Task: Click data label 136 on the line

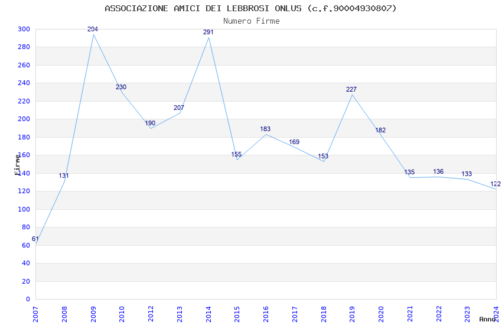Action: (438, 171)
